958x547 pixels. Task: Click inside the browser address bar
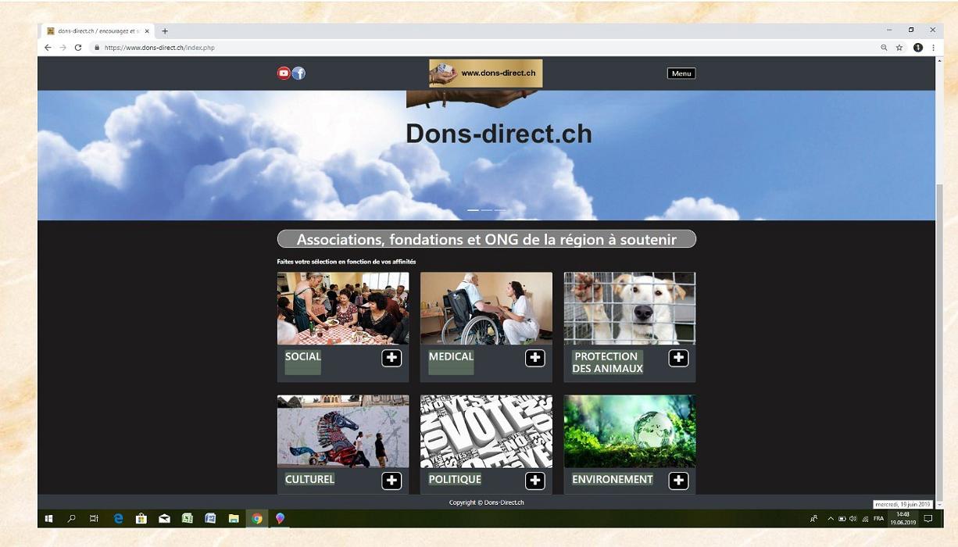tap(234, 47)
